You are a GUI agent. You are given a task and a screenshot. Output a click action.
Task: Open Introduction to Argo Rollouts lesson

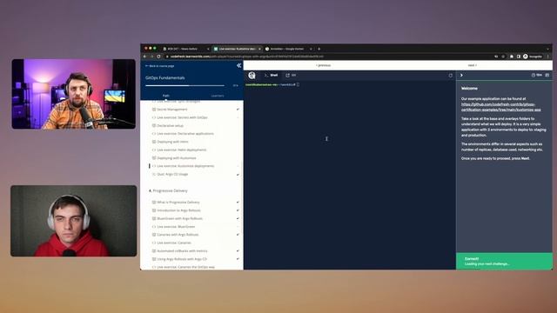(178, 210)
